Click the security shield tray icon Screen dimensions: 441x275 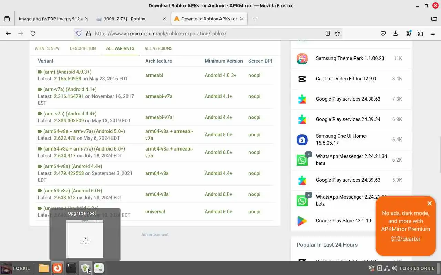(x=372, y=268)
